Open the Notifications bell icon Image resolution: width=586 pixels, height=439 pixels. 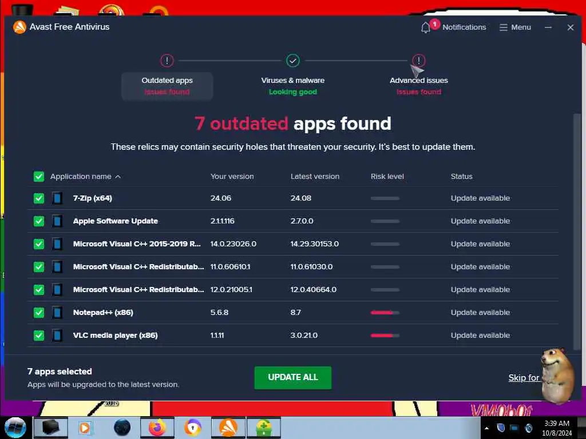point(425,27)
